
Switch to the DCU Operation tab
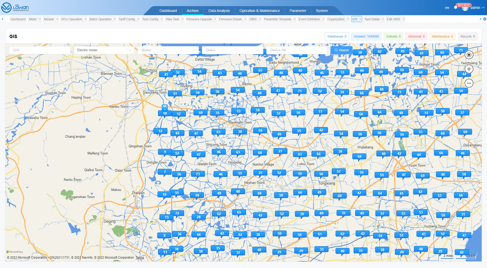(x=72, y=19)
